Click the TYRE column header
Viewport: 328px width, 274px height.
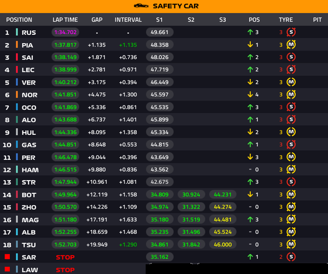tap(286, 20)
